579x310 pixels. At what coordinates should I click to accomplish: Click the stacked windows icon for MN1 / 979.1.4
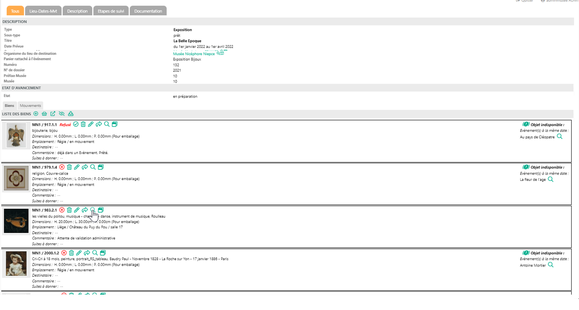(101, 167)
